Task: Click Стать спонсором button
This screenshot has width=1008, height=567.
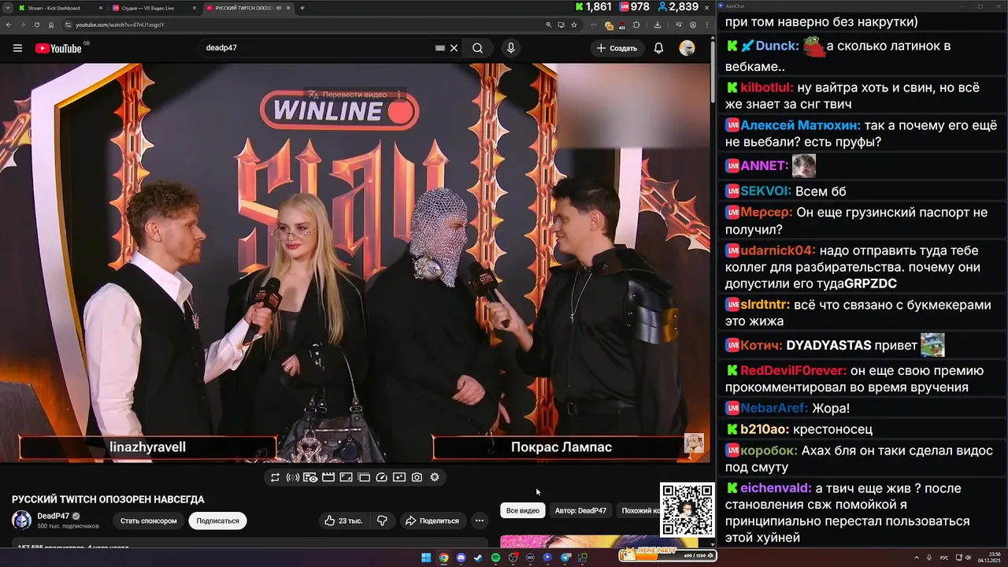Action: point(149,521)
